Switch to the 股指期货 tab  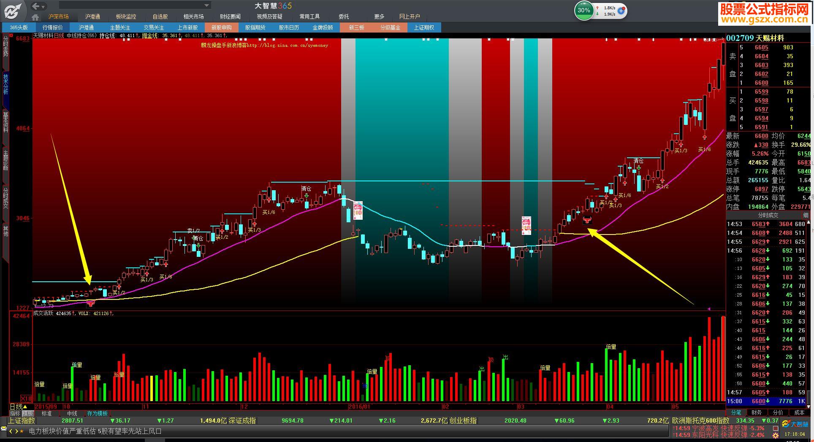click(x=255, y=27)
